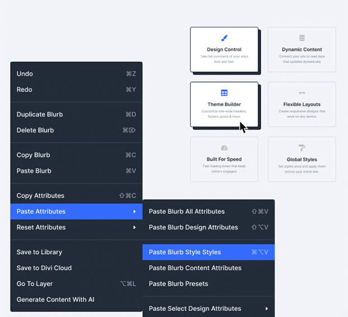This screenshot has height=317, width=348.
Task: Click Save to Divi Cloud
Action: tap(44, 268)
